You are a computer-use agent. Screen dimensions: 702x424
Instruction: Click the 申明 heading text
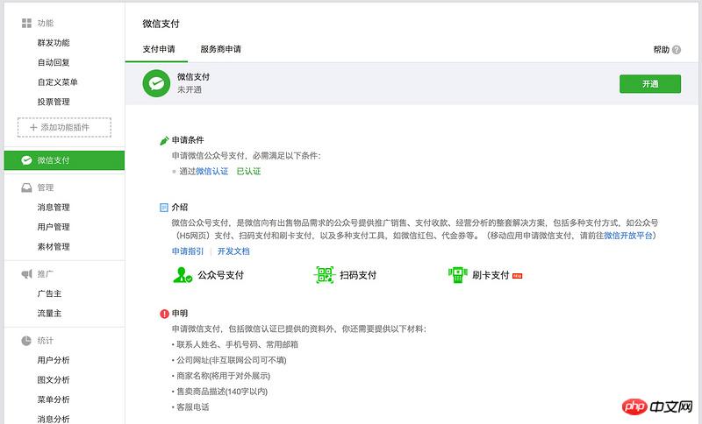[x=180, y=314]
